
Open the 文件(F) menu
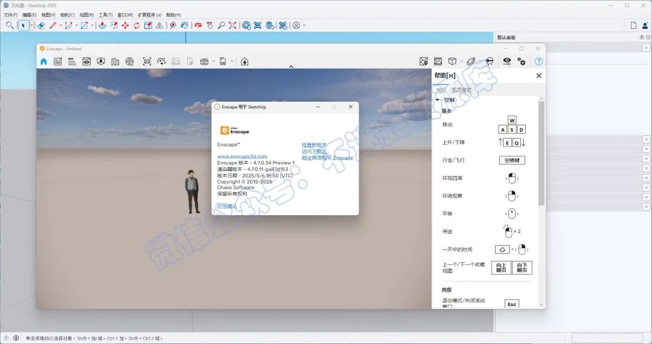pos(10,15)
